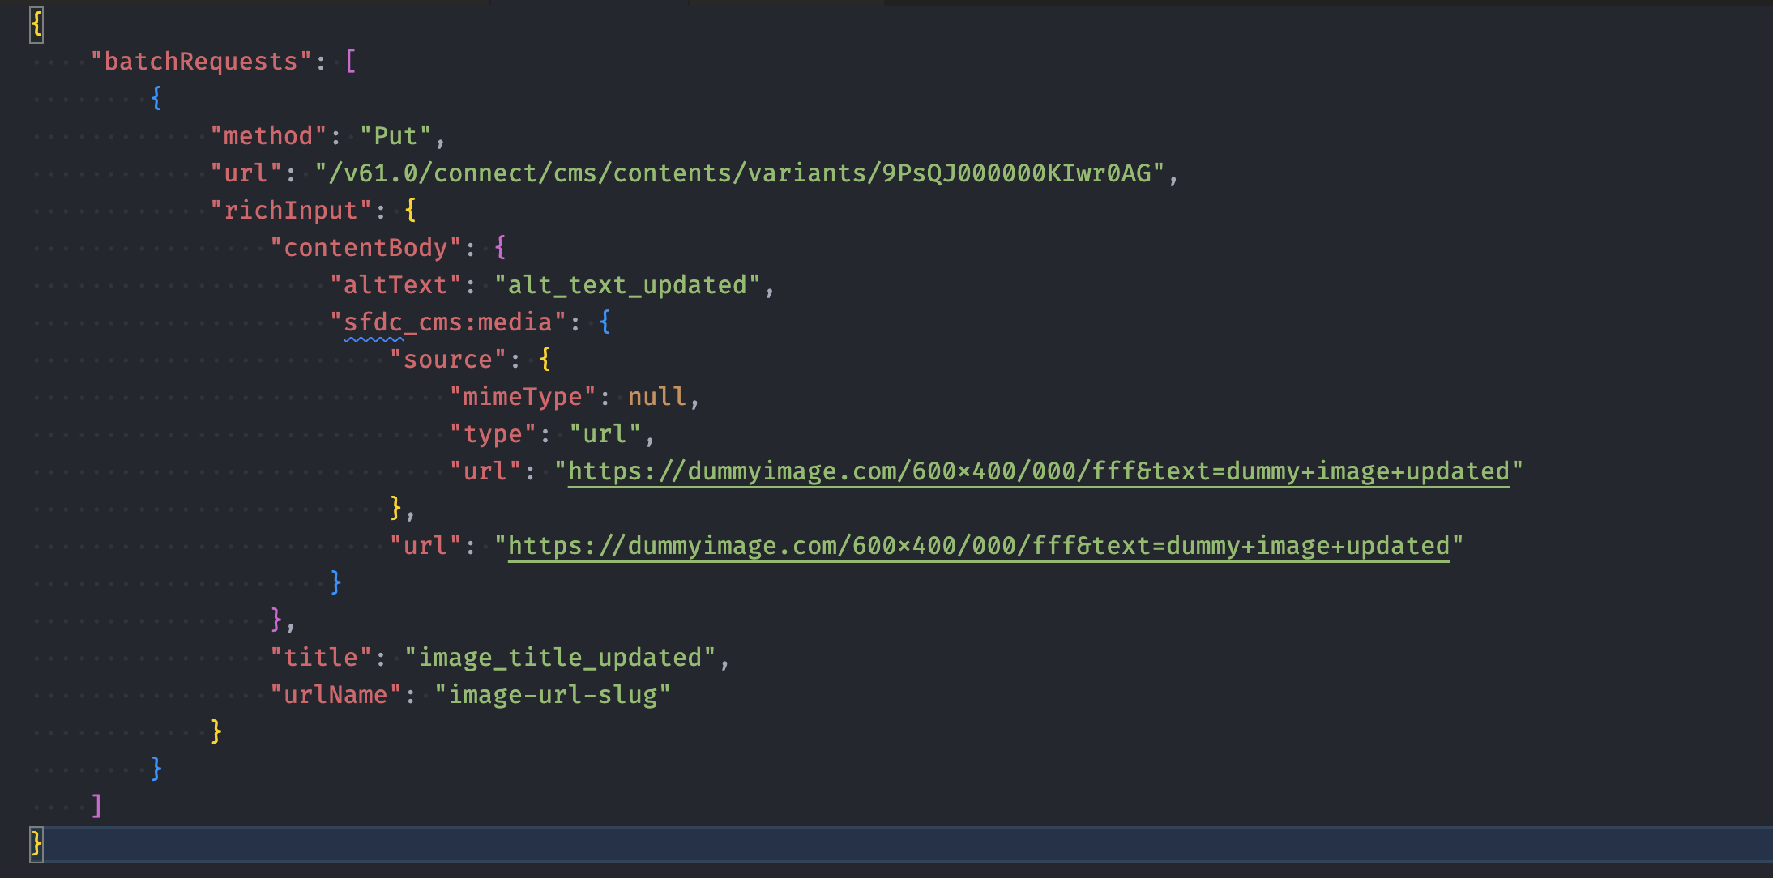The width and height of the screenshot is (1773, 878).
Task: Click the "image-url-slug" value
Action: [553, 695]
